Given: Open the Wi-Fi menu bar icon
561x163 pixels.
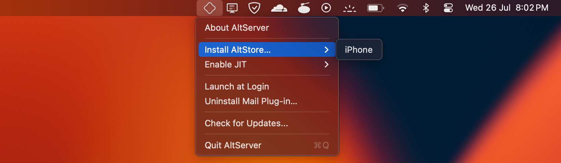Looking at the screenshot, I should point(402,8).
